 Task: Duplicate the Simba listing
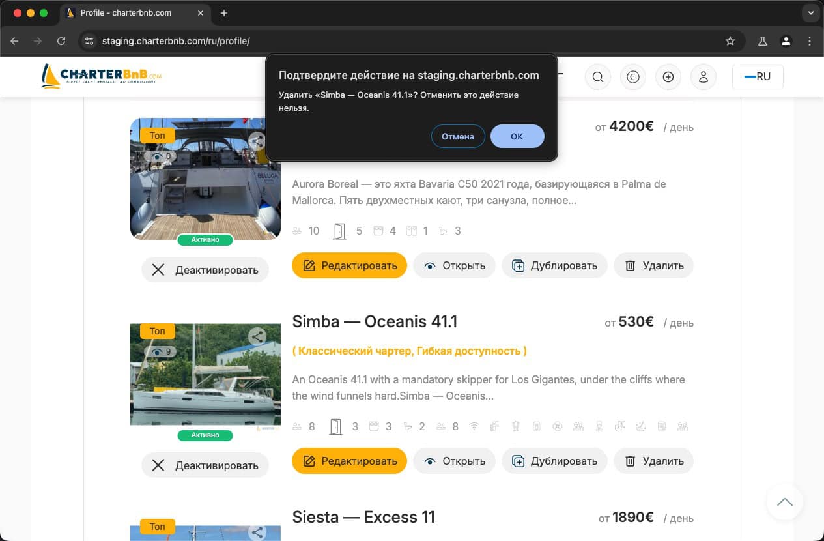tap(554, 461)
